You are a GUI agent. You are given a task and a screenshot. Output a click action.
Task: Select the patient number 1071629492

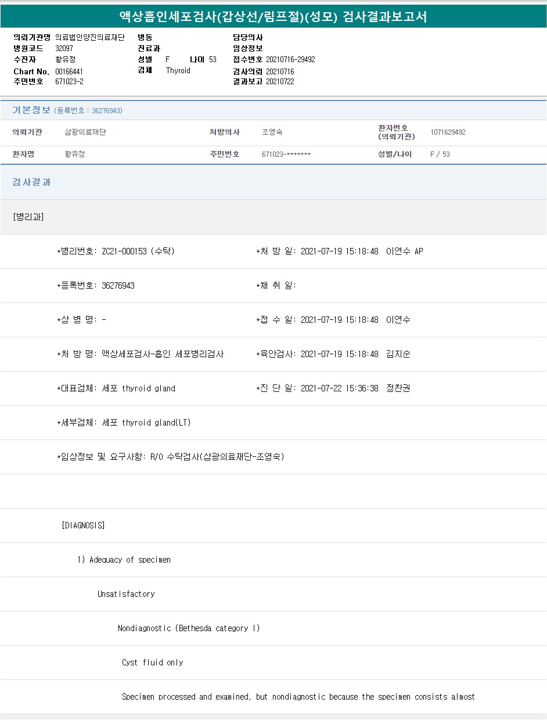pyautogui.click(x=448, y=132)
